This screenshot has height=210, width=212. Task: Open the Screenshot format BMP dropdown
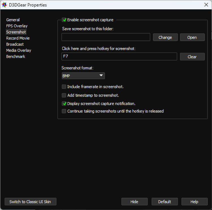click(x=83, y=76)
